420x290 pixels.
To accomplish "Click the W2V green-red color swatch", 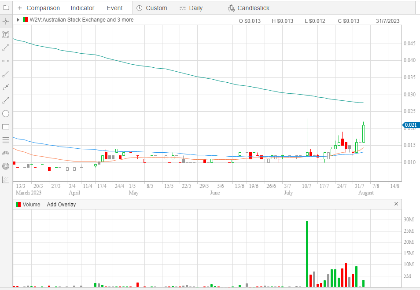I will click(x=26, y=19).
